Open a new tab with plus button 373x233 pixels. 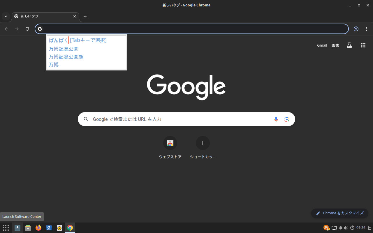pos(85,16)
